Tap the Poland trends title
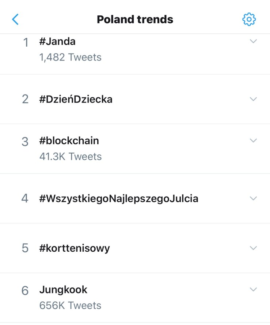 click(x=135, y=19)
